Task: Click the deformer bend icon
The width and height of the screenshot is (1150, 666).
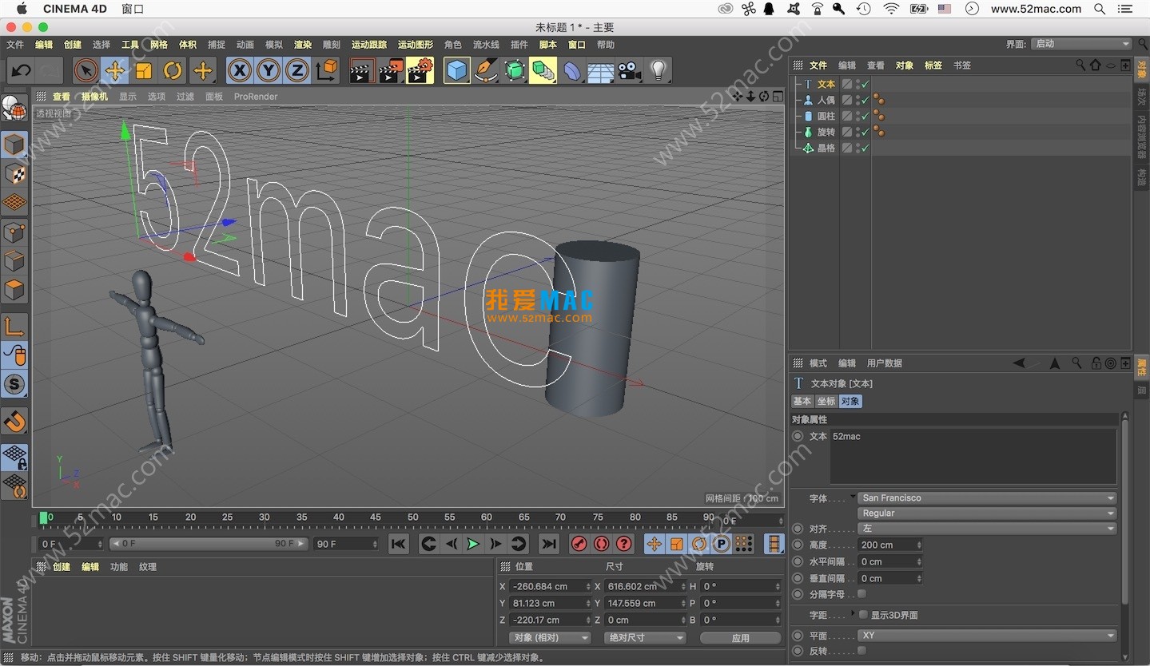Action: point(572,70)
